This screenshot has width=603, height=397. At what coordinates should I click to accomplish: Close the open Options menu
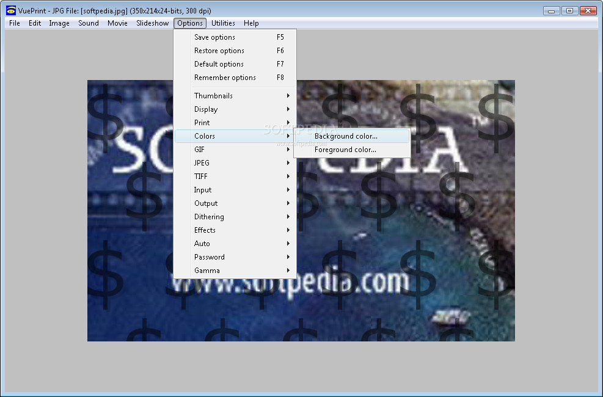pyautogui.click(x=190, y=23)
